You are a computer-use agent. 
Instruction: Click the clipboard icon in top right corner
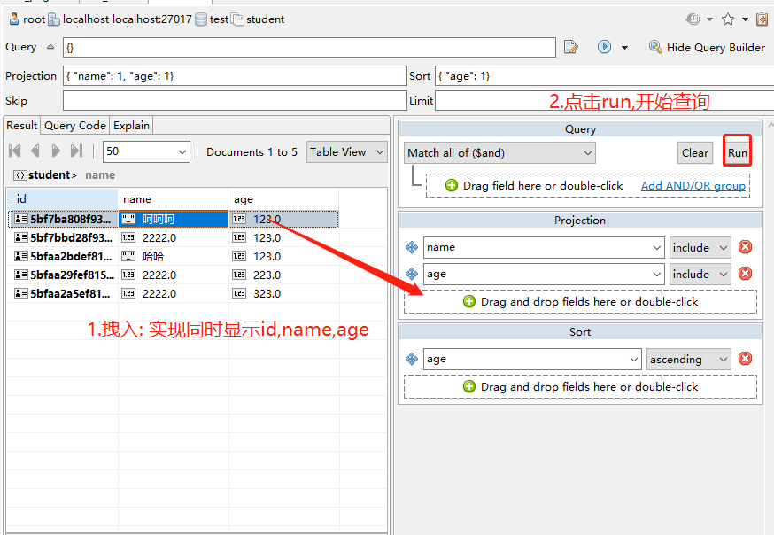(x=762, y=19)
